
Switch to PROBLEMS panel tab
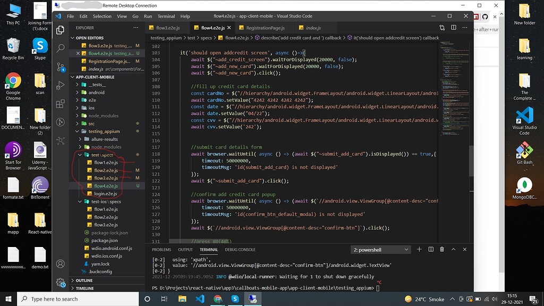click(161, 250)
